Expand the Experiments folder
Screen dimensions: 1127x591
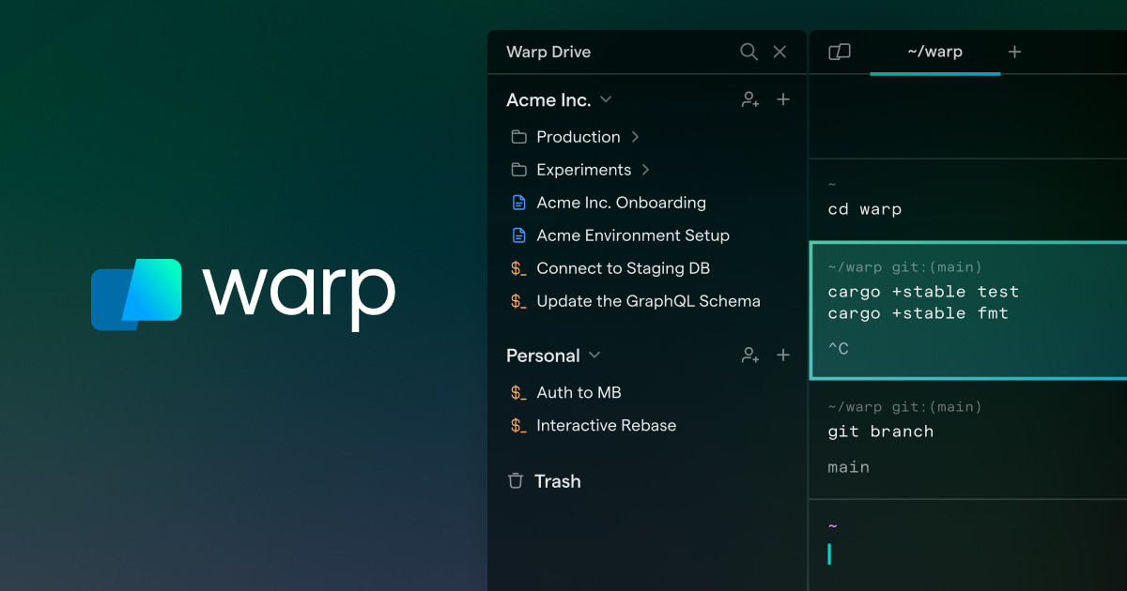click(644, 170)
